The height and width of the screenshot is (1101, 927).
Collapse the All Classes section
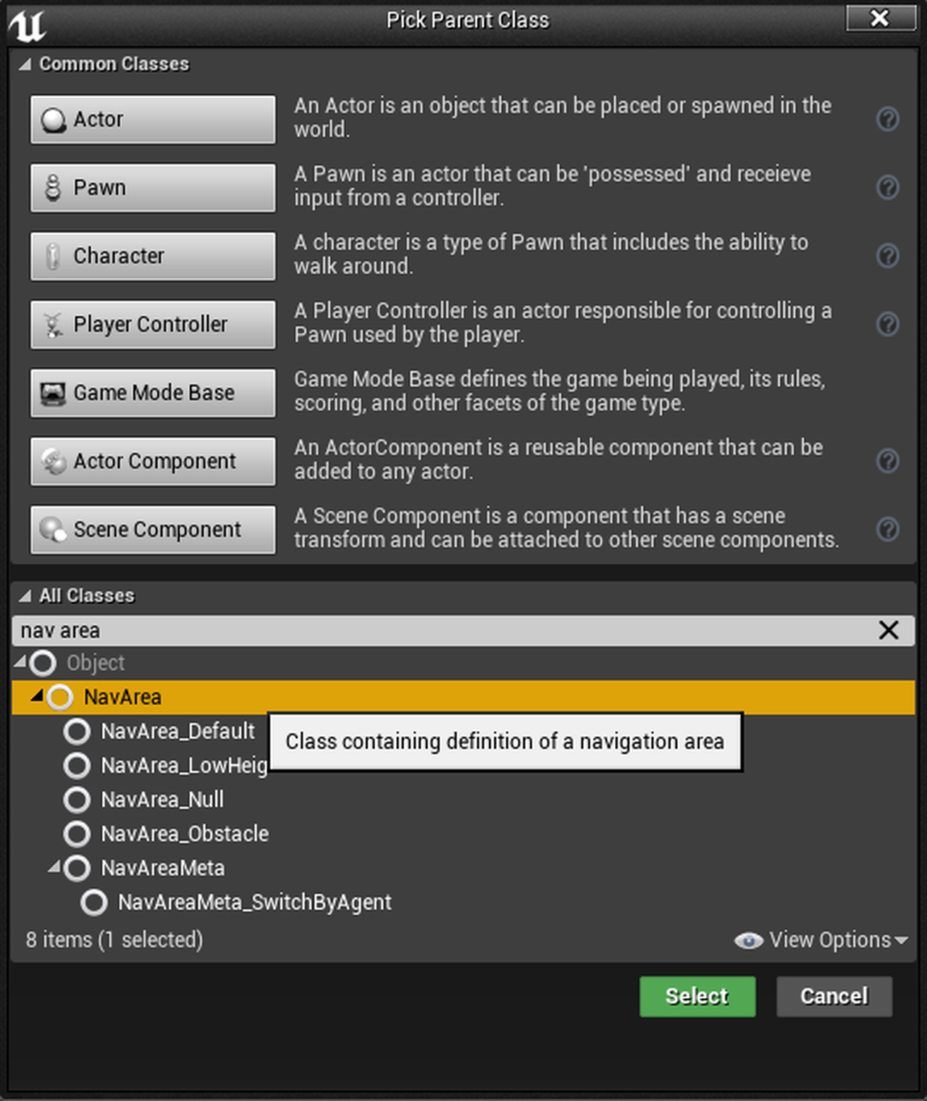coord(25,596)
